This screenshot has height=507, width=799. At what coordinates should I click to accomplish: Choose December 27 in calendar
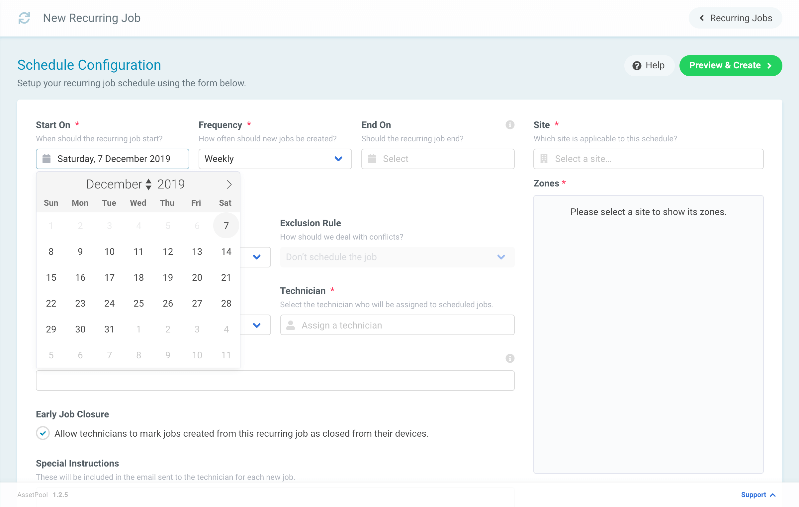pos(197,303)
